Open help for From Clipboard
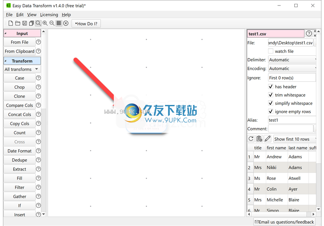The height and width of the screenshot is (226, 324). point(39,51)
